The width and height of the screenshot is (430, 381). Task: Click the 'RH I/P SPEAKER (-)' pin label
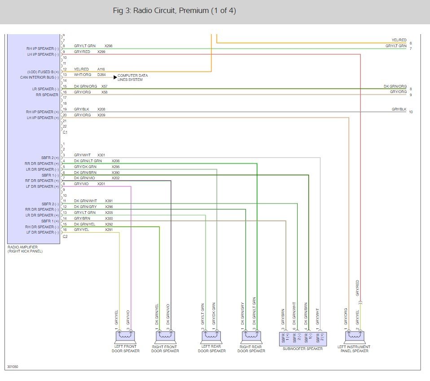coord(43,49)
